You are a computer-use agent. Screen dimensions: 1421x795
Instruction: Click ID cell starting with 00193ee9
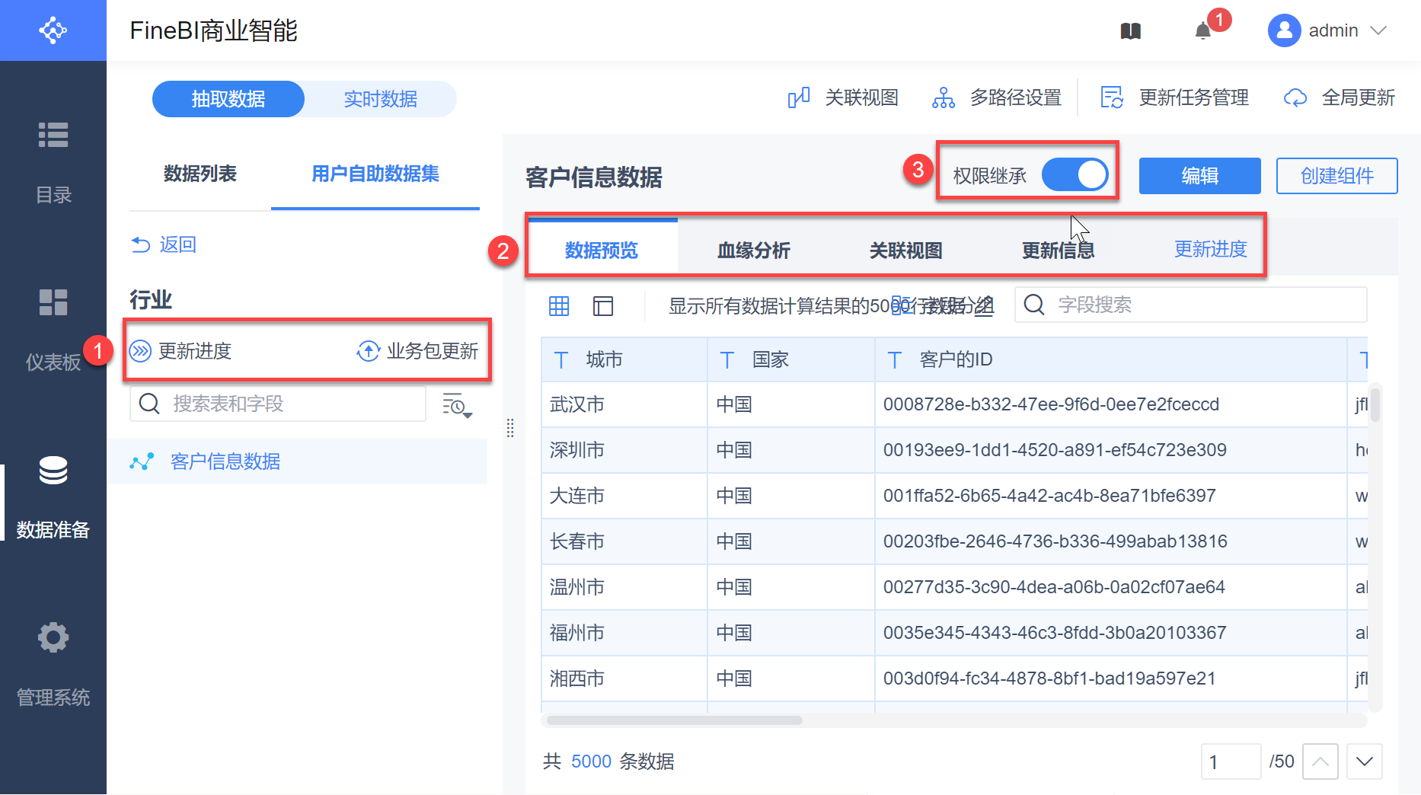1111,450
